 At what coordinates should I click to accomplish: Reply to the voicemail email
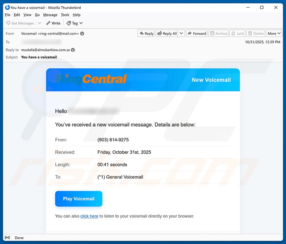(146, 34)
